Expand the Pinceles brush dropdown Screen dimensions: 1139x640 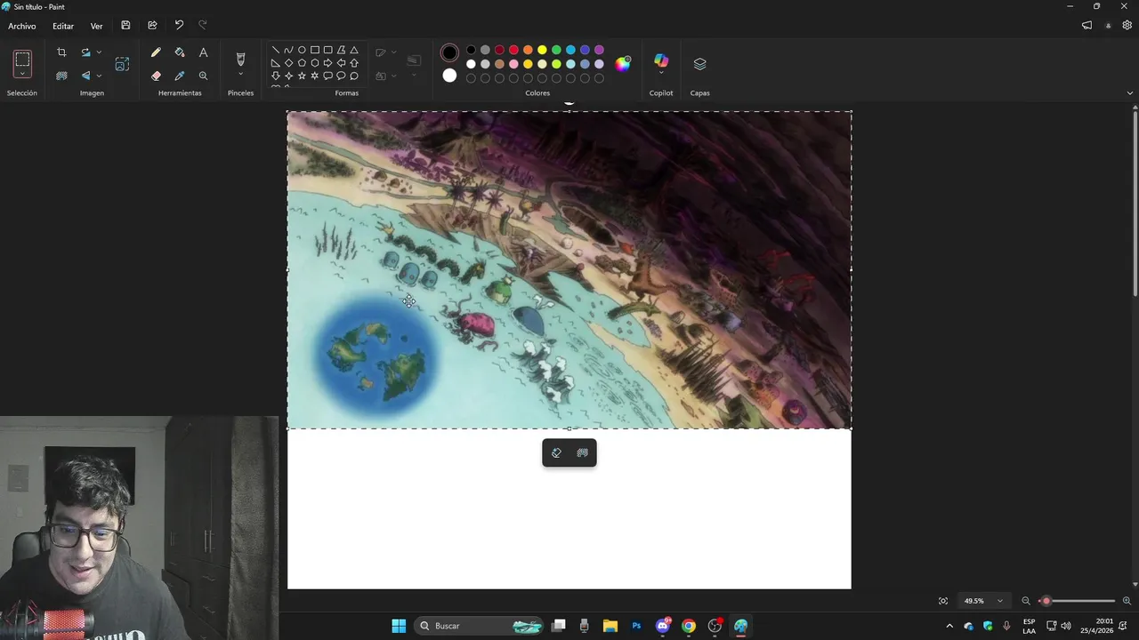coord(240,75)
